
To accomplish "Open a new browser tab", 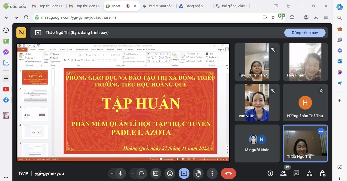I will coord(255,6).
